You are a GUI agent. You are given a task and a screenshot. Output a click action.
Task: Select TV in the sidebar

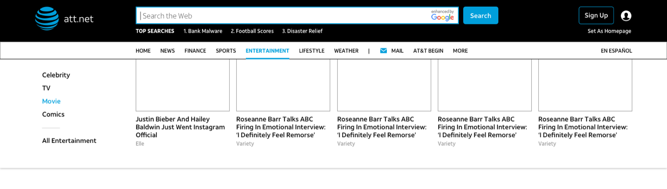46,88
